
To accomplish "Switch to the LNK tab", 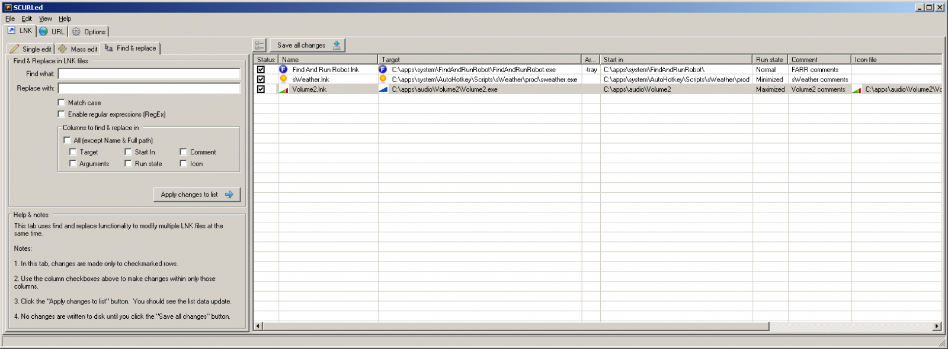I will pos(20,31).
